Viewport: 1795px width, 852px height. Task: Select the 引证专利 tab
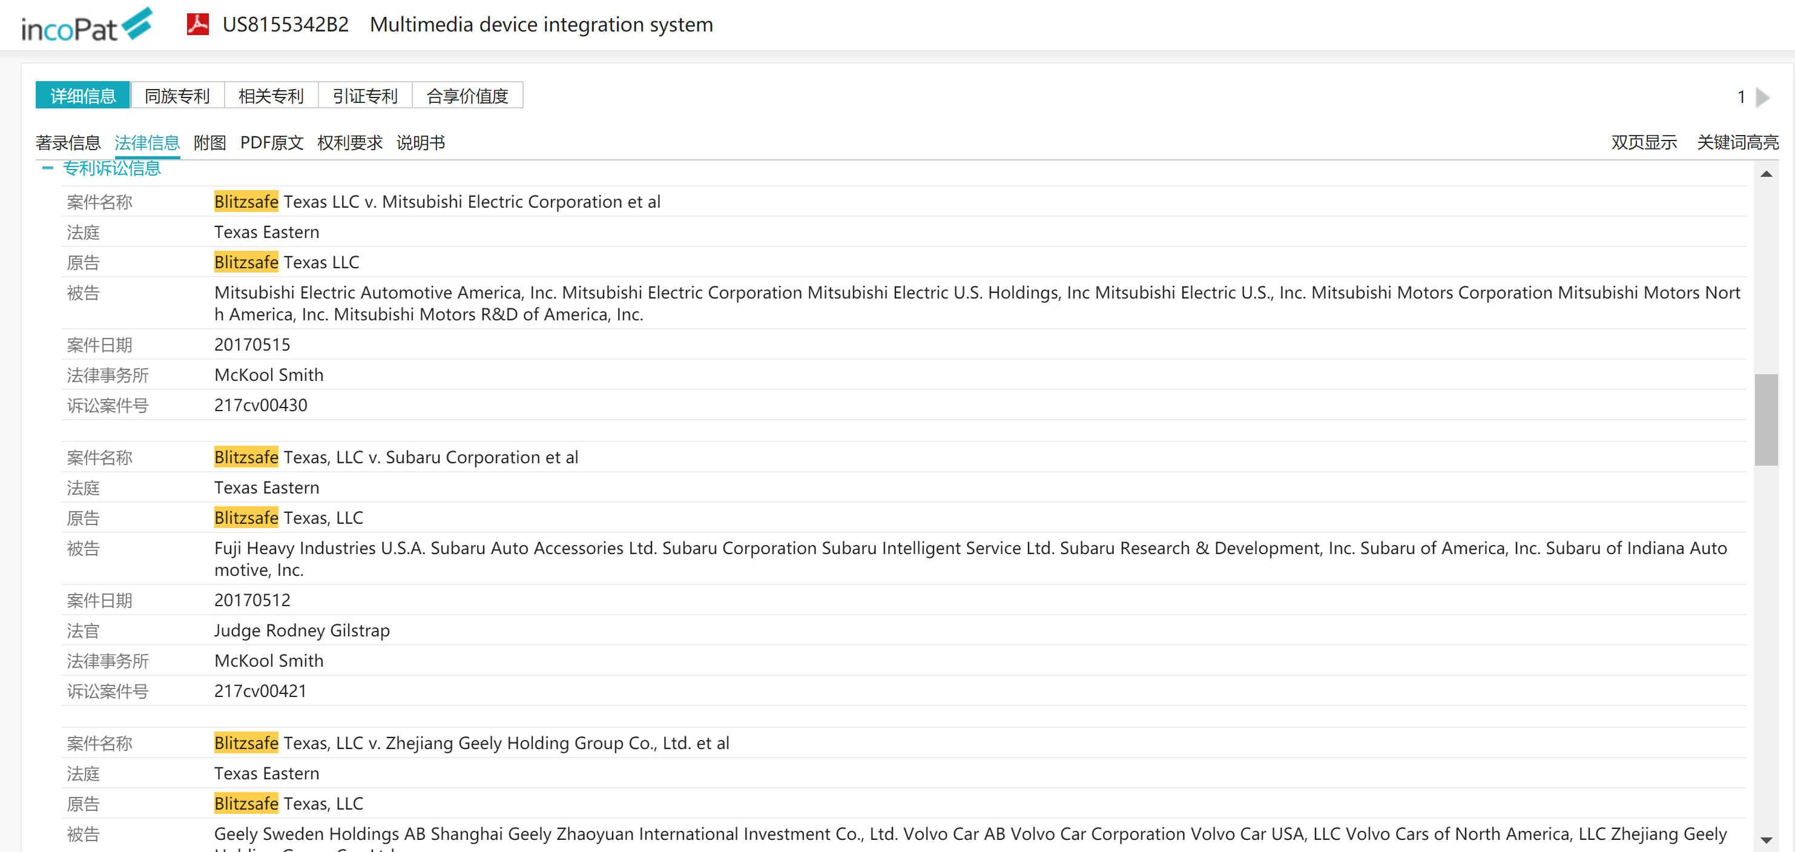365,96
